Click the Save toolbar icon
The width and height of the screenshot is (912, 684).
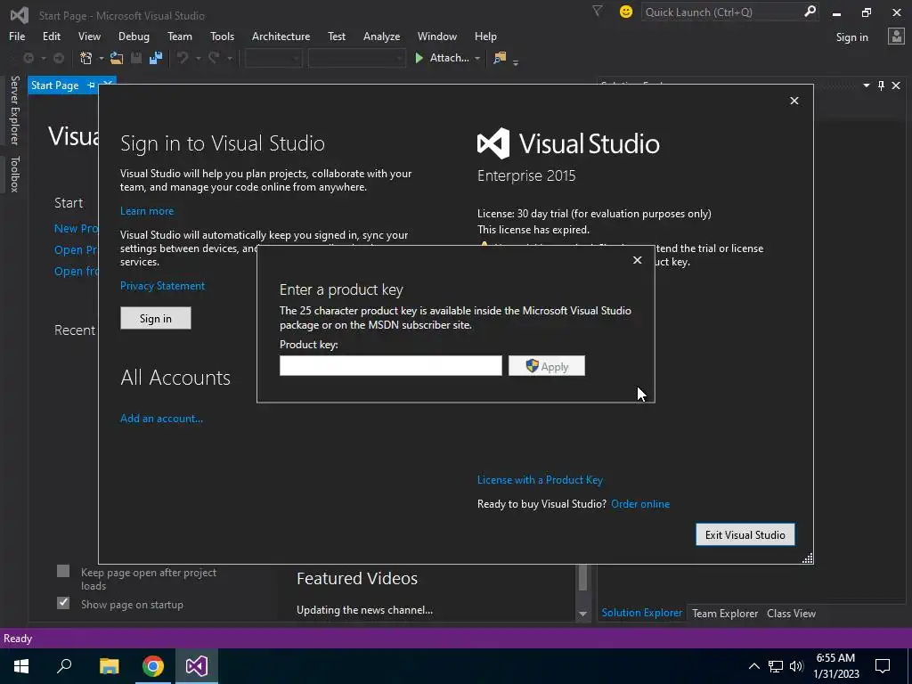pyautogui.click(x=136, y=58)
